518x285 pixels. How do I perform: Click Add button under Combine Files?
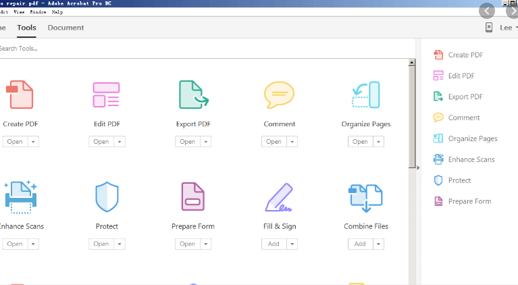tap(361, 244)
